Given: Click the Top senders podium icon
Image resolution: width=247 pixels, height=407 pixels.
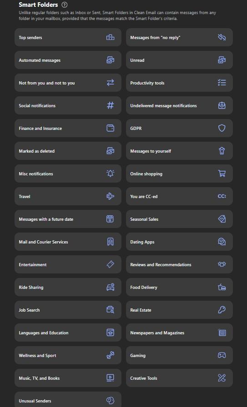Looking at the screenshot, I should (x=110, y=37).
